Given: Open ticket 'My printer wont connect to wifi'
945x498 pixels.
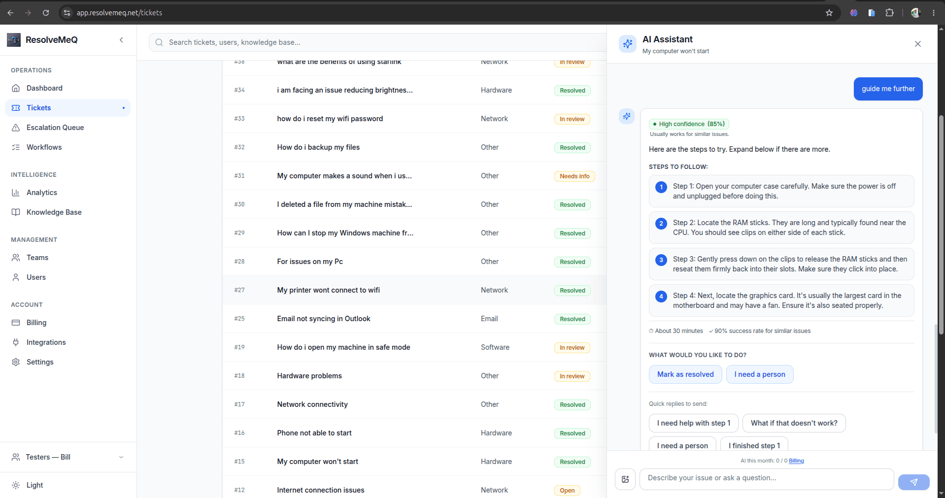Looking at the screenshot, I should [x=328, y=290].
